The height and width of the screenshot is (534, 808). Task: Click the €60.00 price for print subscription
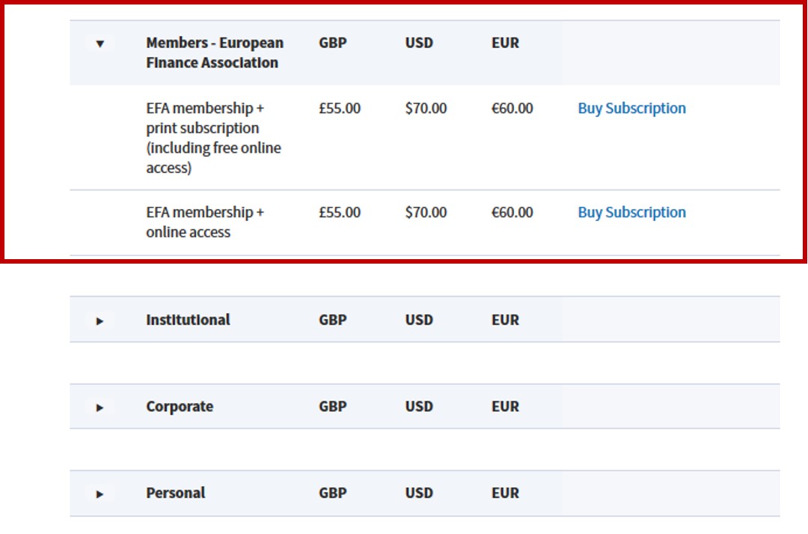[x=512, y=109]
